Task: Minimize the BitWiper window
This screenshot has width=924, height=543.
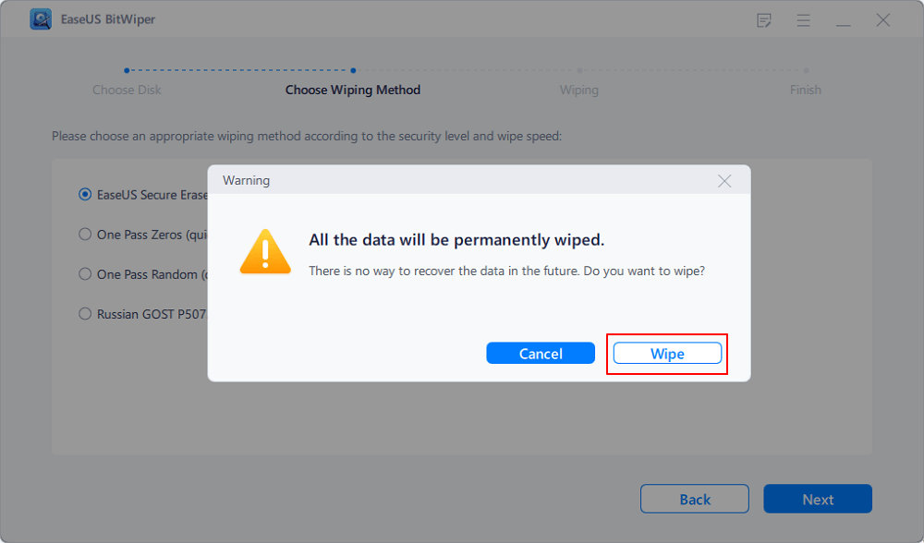Action: pyautogui.click(x=844, y=20)
